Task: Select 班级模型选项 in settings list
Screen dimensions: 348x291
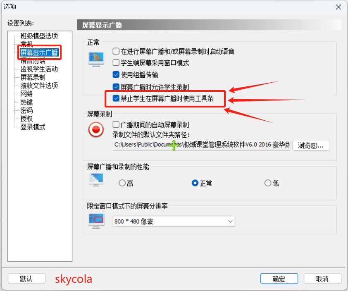Action: 39,36
